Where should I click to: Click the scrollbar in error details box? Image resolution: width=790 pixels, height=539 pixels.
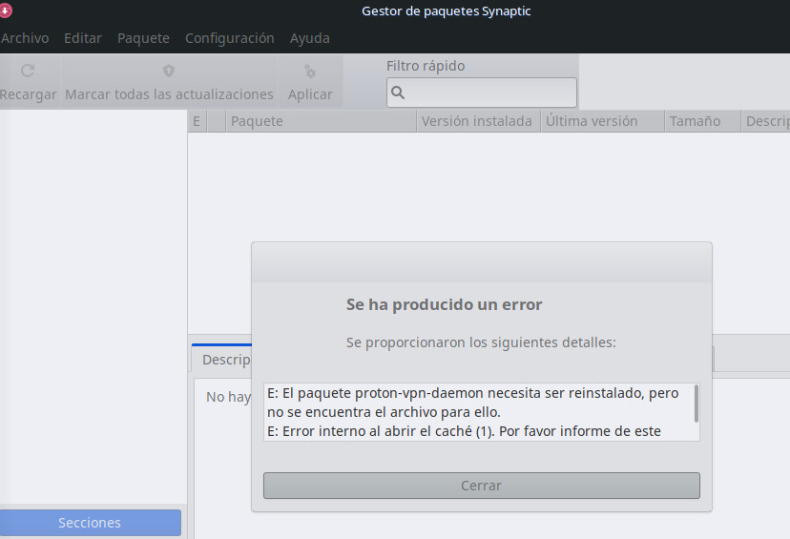(x=696, y=404)
